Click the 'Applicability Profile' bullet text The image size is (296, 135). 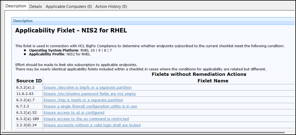pos(60,54)
